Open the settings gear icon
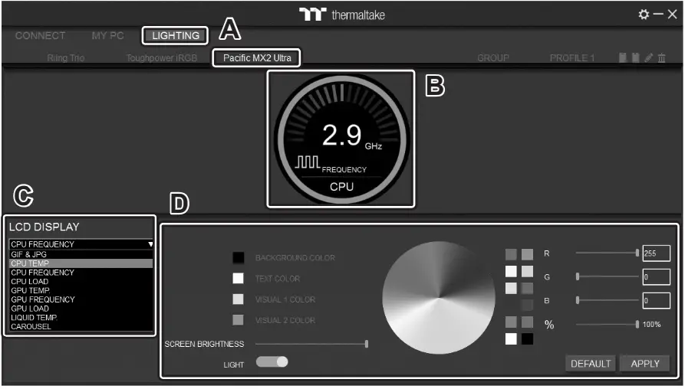Screen dimensions: 685x389 (644, 15)
